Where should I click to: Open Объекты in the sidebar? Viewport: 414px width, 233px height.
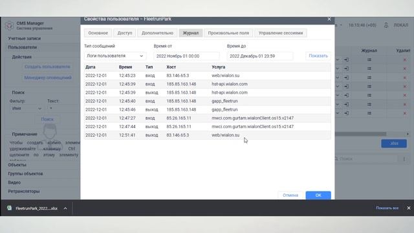click(x=17, y=165)
